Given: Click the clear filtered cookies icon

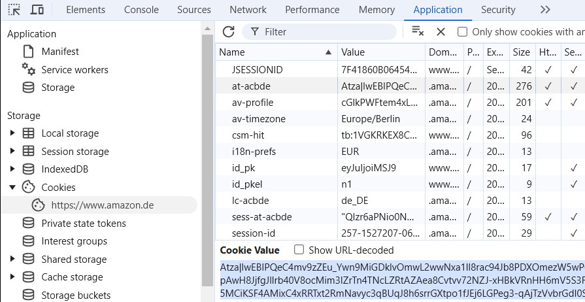Looking at the screenshot, I should (x=418, y=31).
